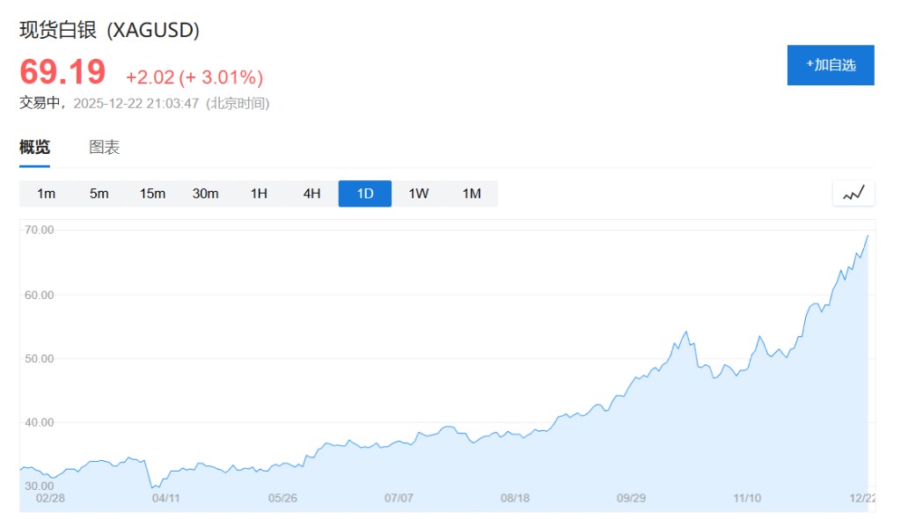Choose the 30m chart interval

206,194
